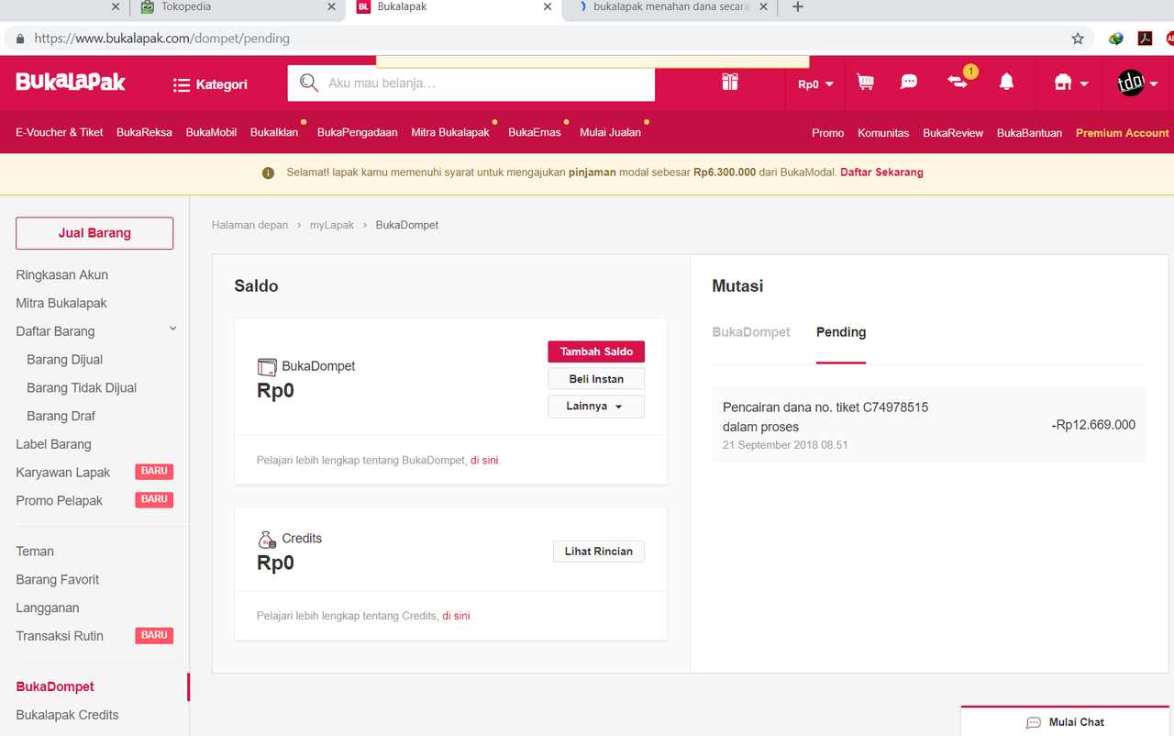Open Komunitas
This screenshot has height=736, width=1174.
(883, 133)
